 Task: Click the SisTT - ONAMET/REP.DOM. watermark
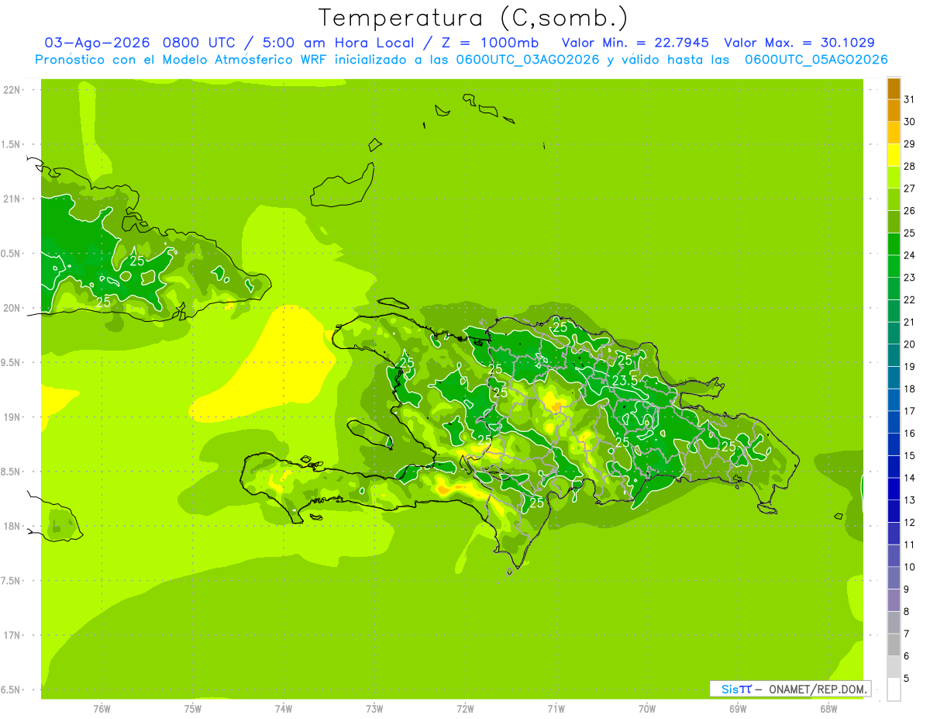(x=790, y=689)
